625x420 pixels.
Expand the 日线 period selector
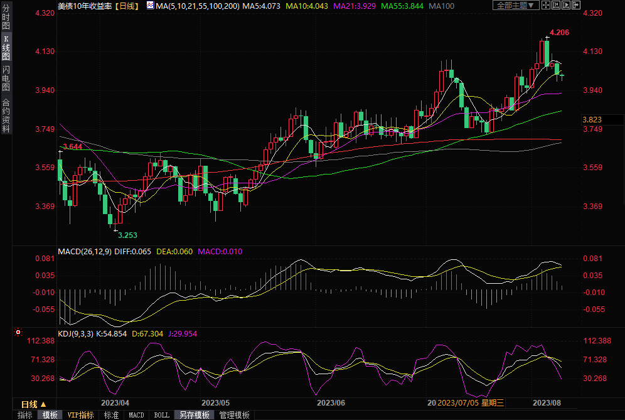[x=29, y=404]
